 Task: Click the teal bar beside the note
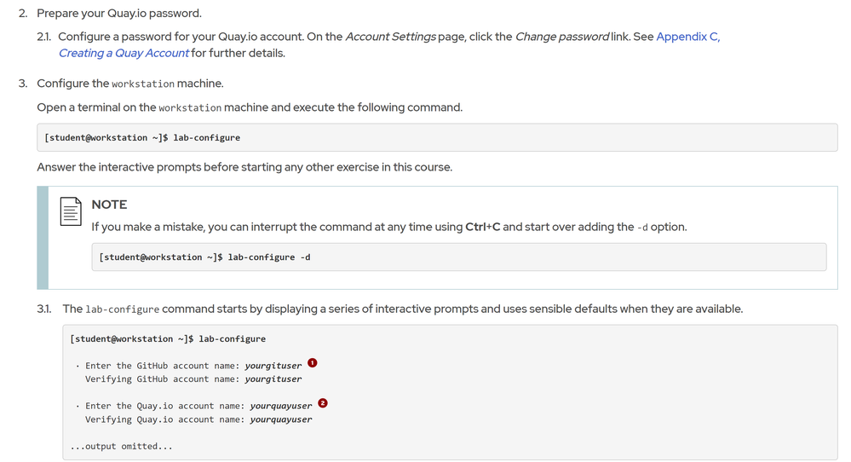click(43, 238)
